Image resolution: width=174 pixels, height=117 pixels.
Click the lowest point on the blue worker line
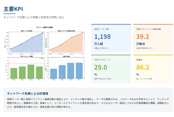10,49
